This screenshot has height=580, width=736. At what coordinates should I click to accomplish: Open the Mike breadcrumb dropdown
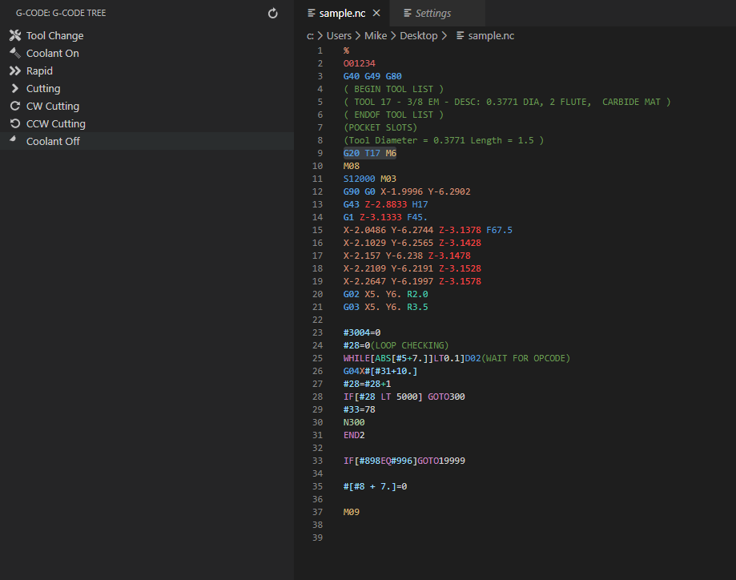click(375, 35)
